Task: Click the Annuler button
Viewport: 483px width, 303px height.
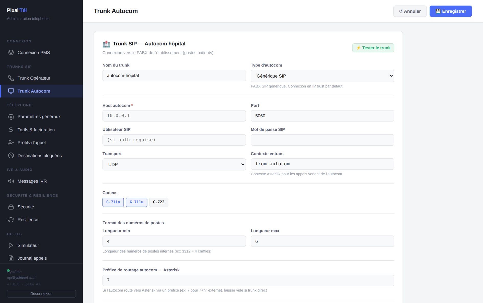Action: [x=410, y=11]
